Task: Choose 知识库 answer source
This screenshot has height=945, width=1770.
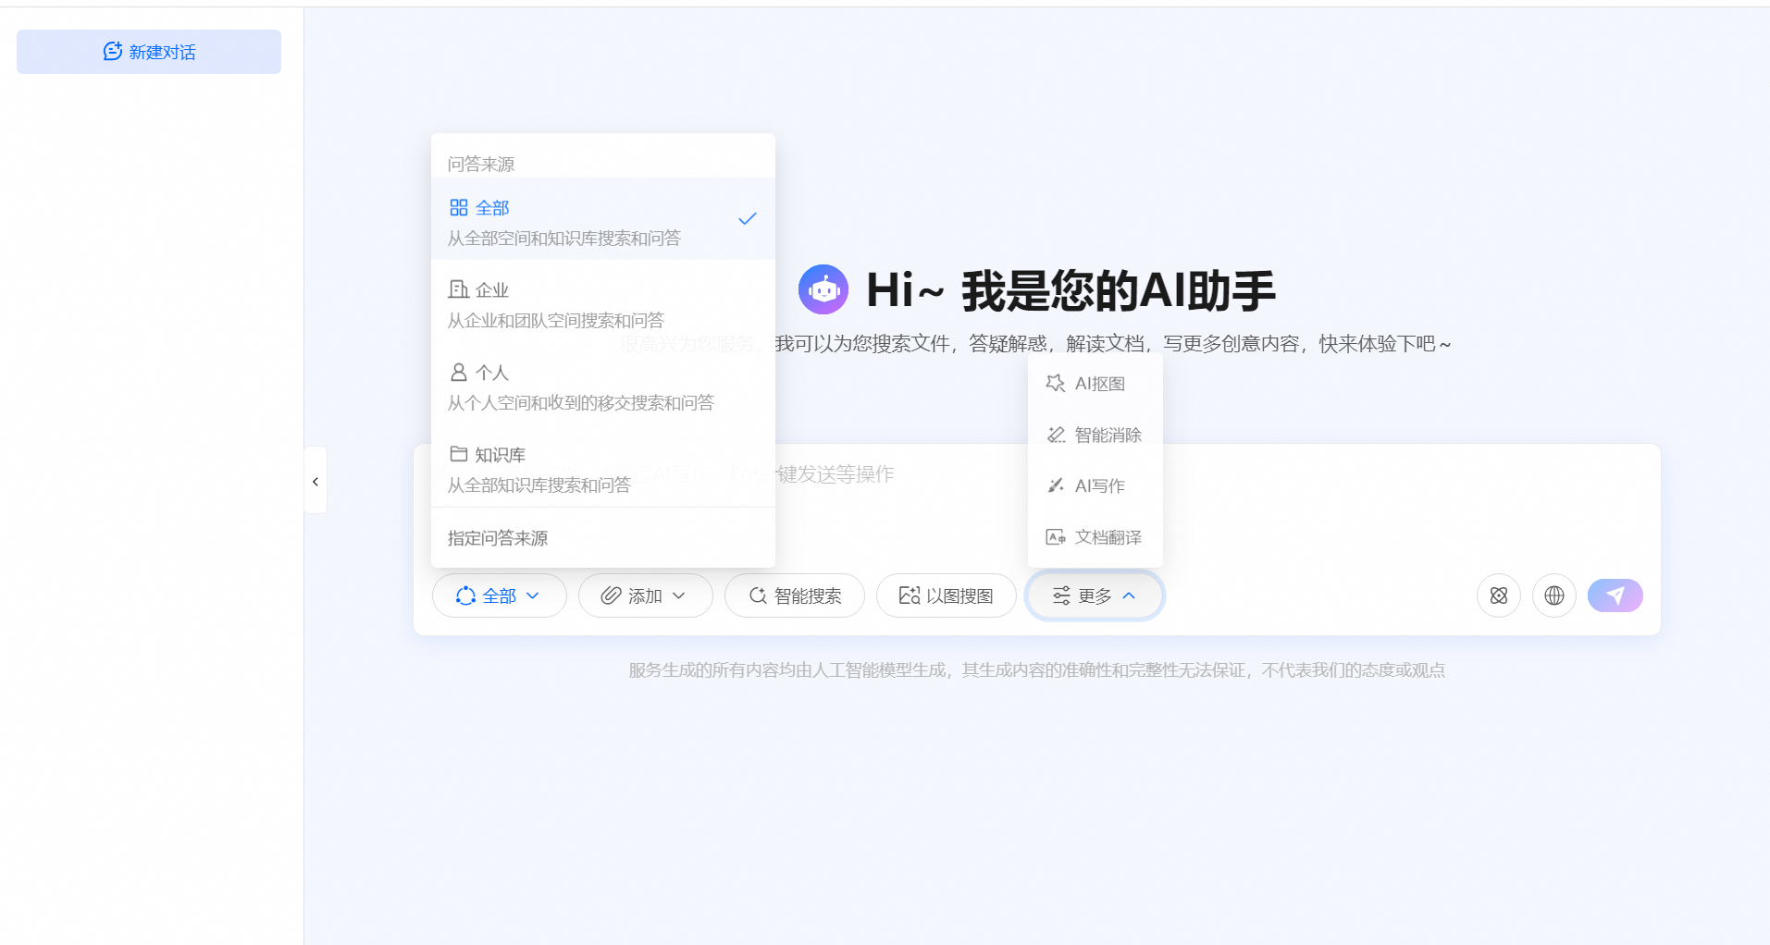Action: pos(603,469)
